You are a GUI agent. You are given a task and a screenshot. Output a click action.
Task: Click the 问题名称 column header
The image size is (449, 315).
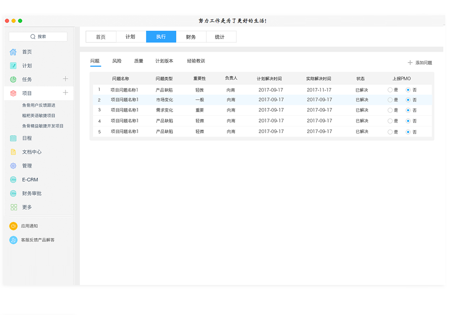(x=120, y=79)
